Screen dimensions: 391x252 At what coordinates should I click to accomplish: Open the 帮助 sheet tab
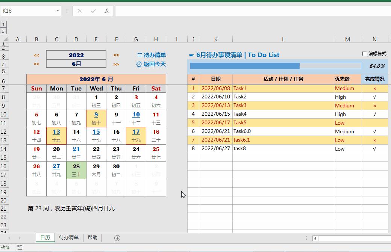coord(92,238)
